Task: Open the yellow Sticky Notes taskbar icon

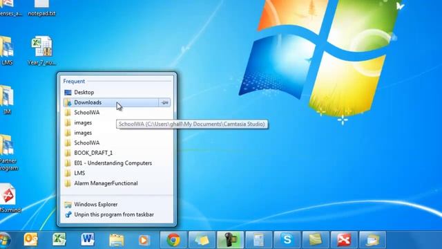Action: (x=202, y=240)
